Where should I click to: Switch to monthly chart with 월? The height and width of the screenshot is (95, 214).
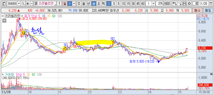tap(84, 4)
